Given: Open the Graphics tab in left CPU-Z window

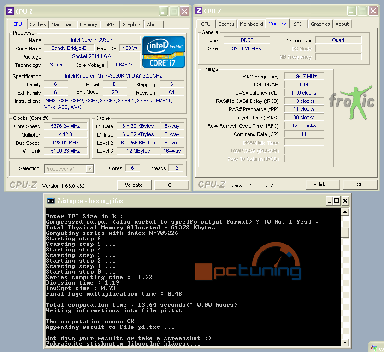Looking at the screenshot, I should click(x=132, y=24).
